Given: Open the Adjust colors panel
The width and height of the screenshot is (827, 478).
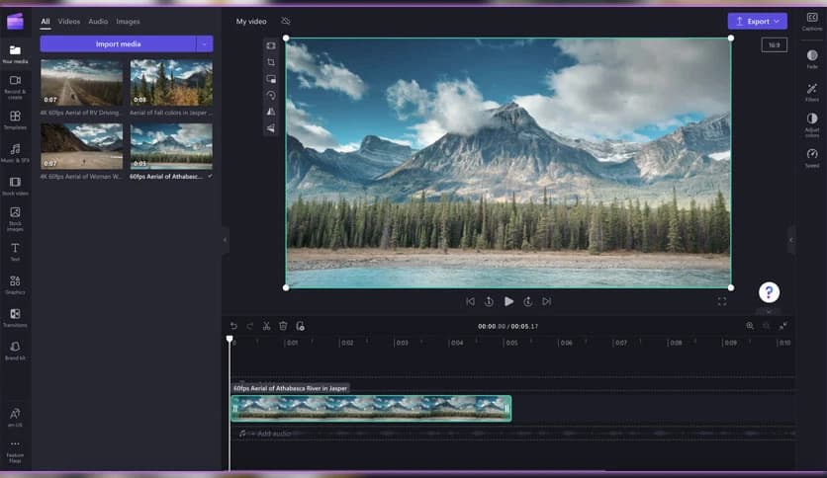Looking at the screenshot, I should (x=812, y=123).
